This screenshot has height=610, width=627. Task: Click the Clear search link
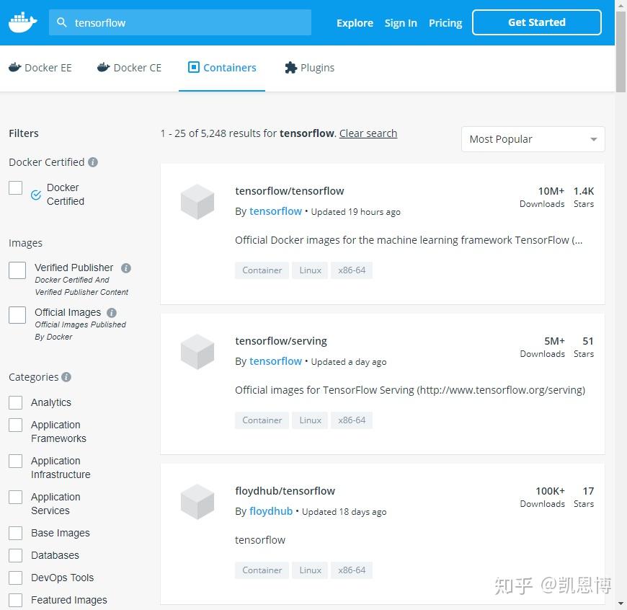pyautogui.click(x=368, y=133)
